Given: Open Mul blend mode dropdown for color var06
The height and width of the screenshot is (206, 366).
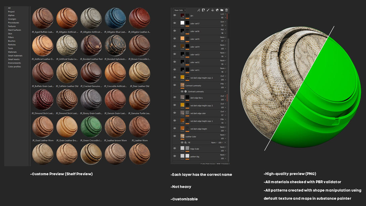Looking at the screenshot, I should pos(223,30).
